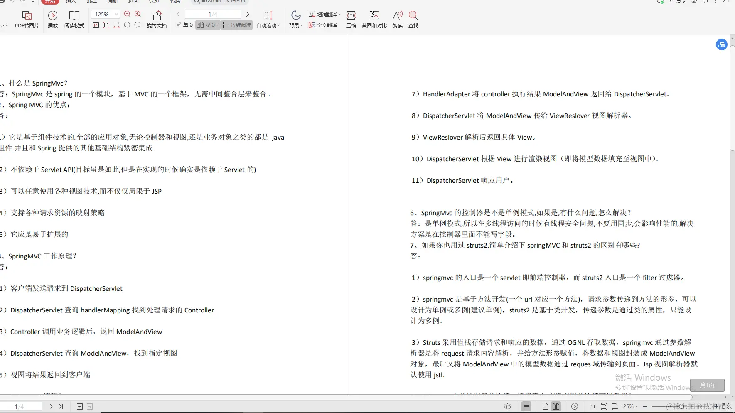The width and height of the screenshot is (735, 413).
Task: Open the 截图和对比 screenshot compare tool
Action: pos(374,19)
